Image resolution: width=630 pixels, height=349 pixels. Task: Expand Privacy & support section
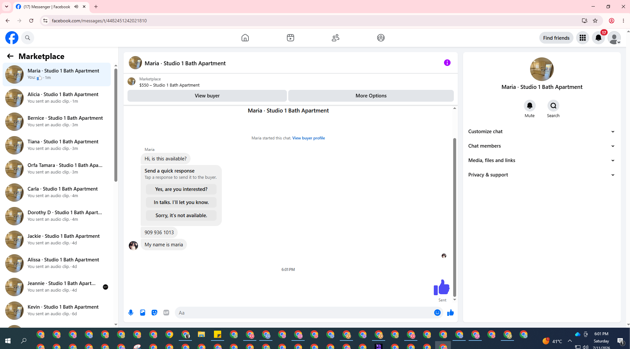[x=542, y=175]
